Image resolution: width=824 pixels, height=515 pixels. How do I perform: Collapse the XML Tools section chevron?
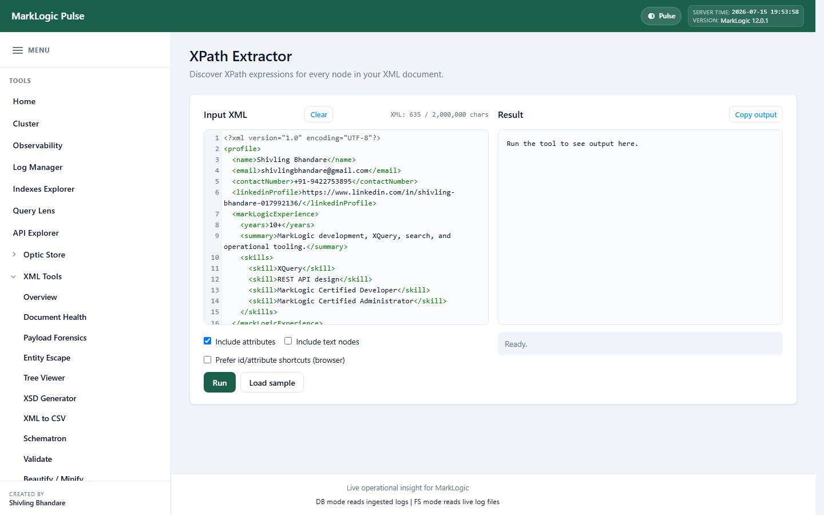pos(14,276)
